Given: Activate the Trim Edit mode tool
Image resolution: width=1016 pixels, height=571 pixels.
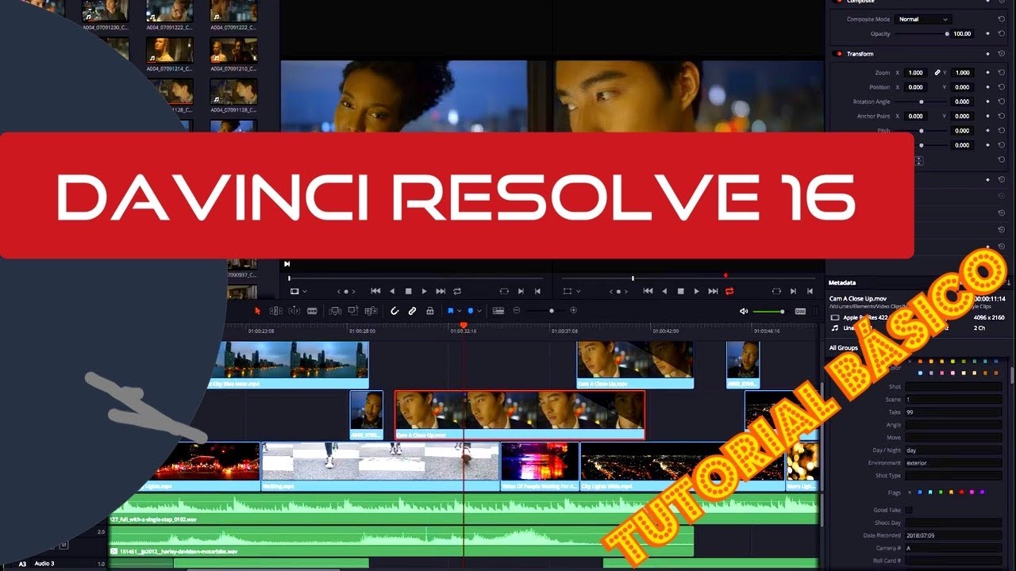Looking at the screenshot, I should tap(275, 311).
